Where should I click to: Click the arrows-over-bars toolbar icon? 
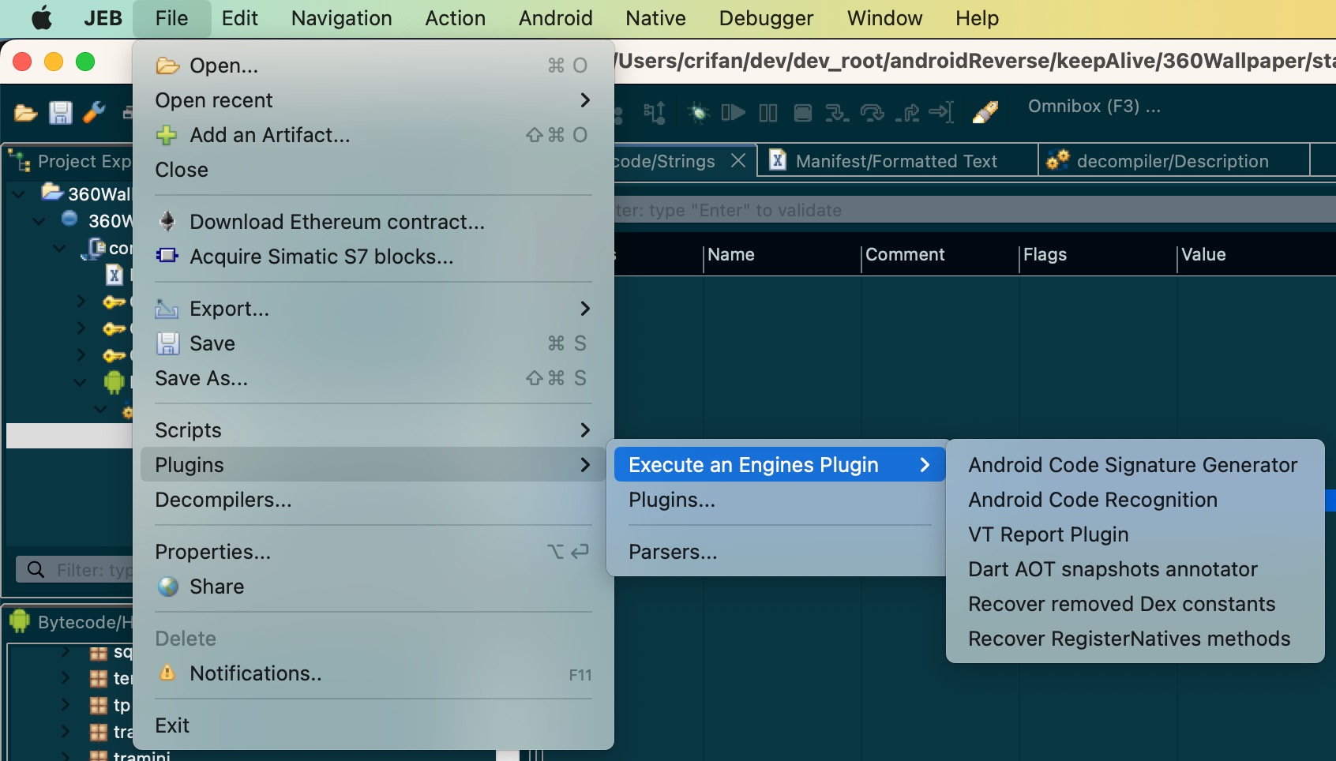click(x=655, y=113)
